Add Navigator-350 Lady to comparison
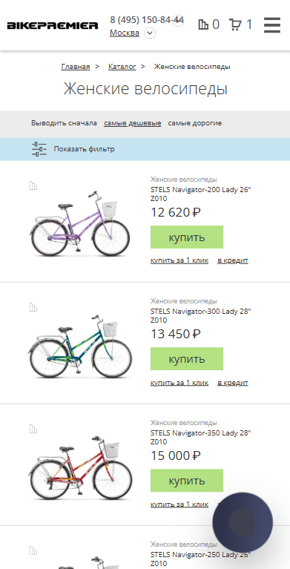Viewport: 290px width, 569px height. pos(33,429)
